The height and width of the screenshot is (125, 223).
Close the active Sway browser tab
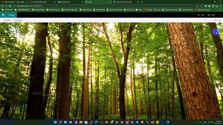(x=110, y=2)
